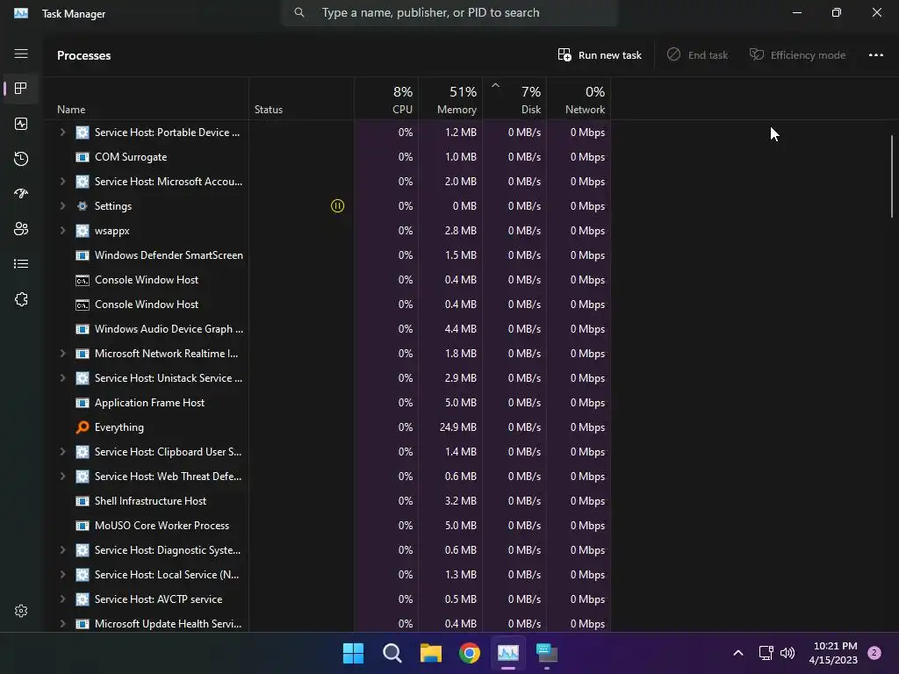899x674 pixels.
Task: Open taskbar Search
Action: 392,653
